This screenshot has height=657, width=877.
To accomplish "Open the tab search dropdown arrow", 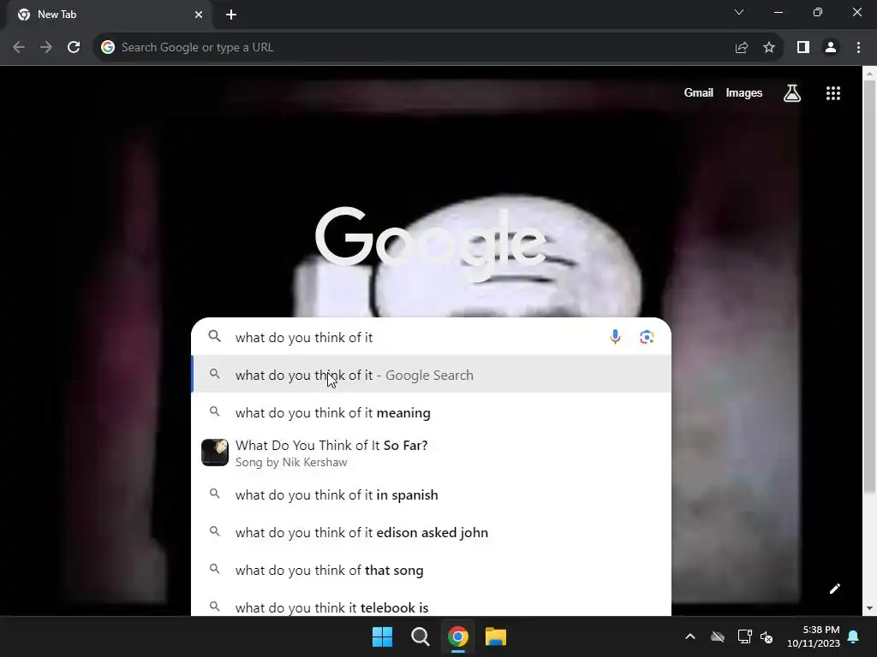I will [739, 12].
